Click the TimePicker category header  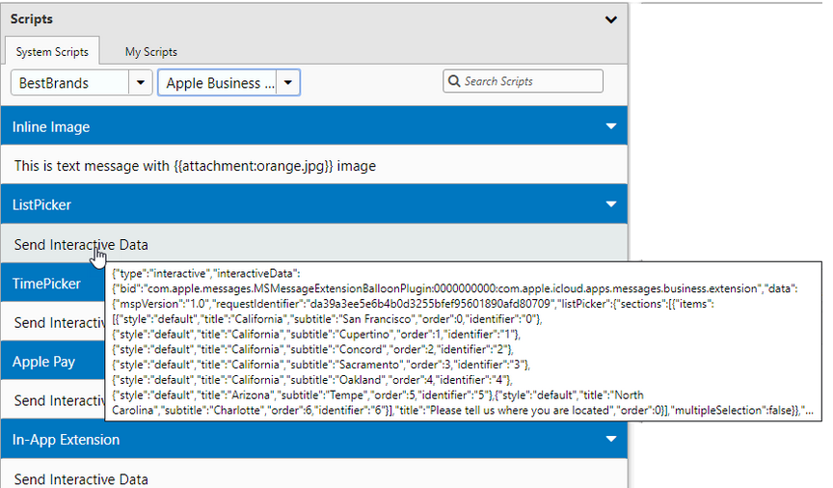tap(46, 284)
